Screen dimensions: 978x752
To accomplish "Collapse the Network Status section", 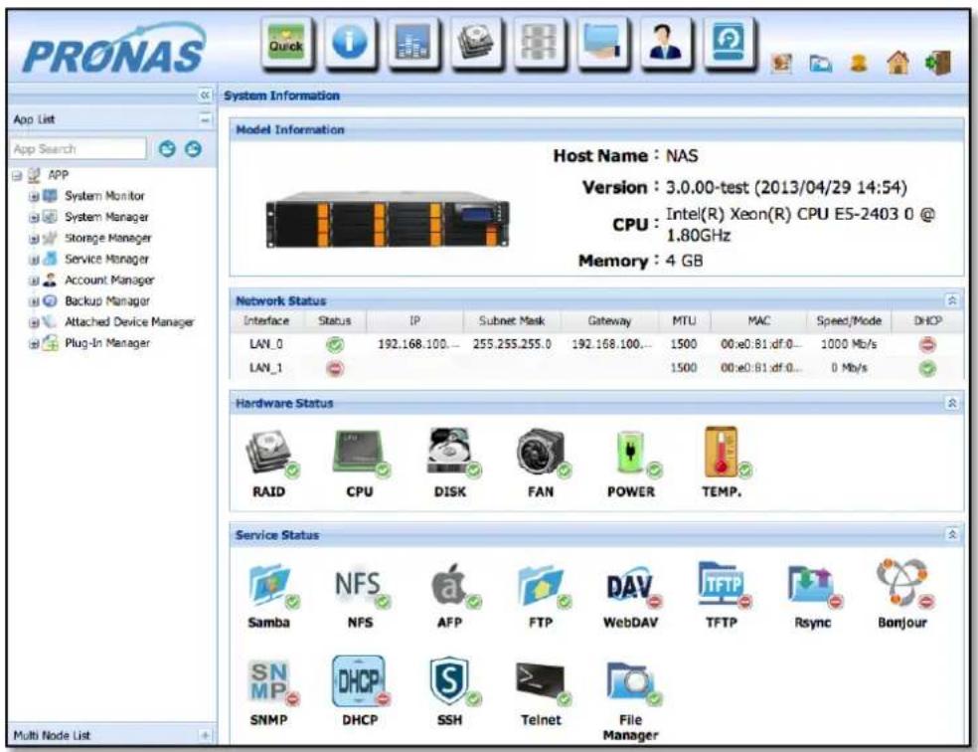I will 952,300.
